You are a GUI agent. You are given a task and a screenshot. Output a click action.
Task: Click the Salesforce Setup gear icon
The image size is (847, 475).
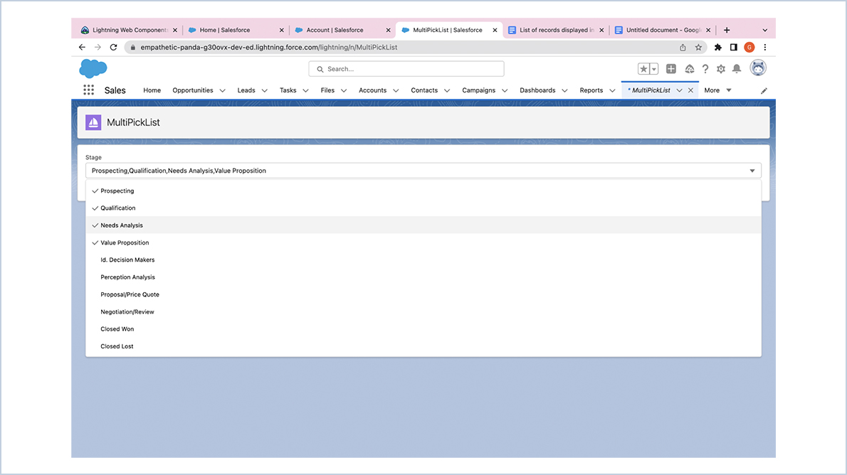pos(720,68)
